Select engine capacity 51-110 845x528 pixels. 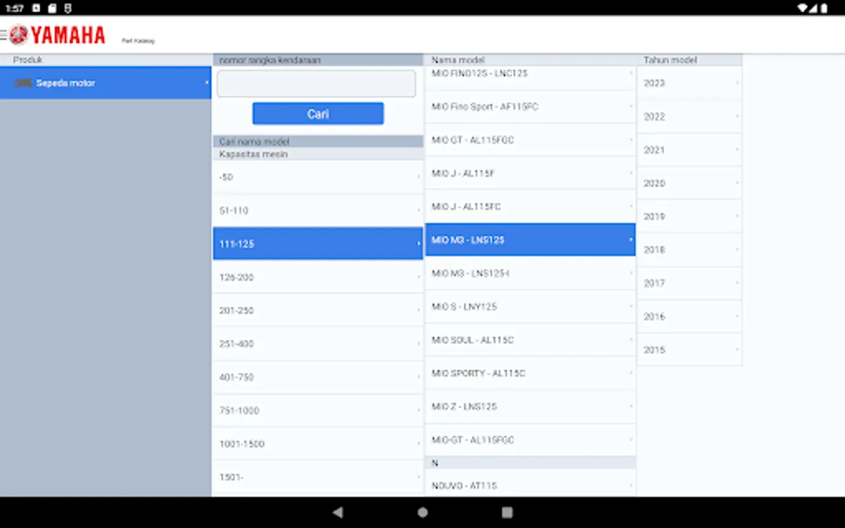317,211
